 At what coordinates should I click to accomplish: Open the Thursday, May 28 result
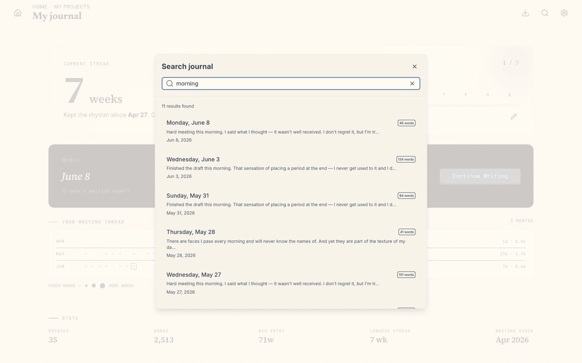click(x=291, y=243)
